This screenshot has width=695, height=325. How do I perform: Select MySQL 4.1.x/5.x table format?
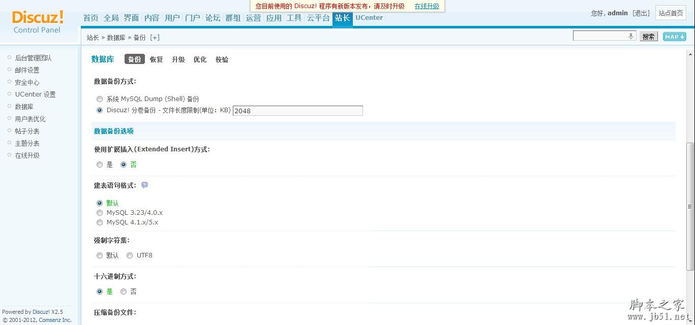tap(100, 222)
